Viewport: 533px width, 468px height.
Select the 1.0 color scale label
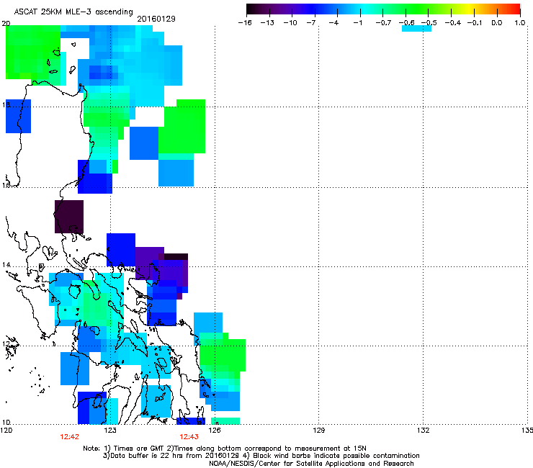point(520,23)
